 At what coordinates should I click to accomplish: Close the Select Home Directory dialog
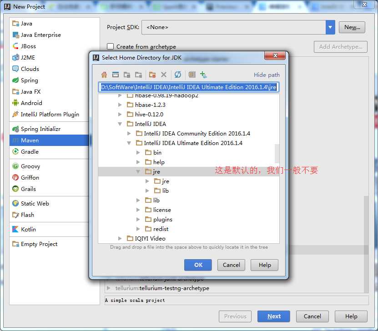pyautogui.click(x=275, y=55)
